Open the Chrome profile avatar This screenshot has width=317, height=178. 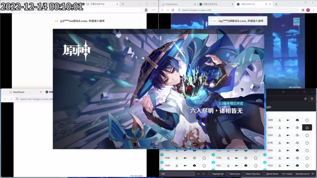308,10
